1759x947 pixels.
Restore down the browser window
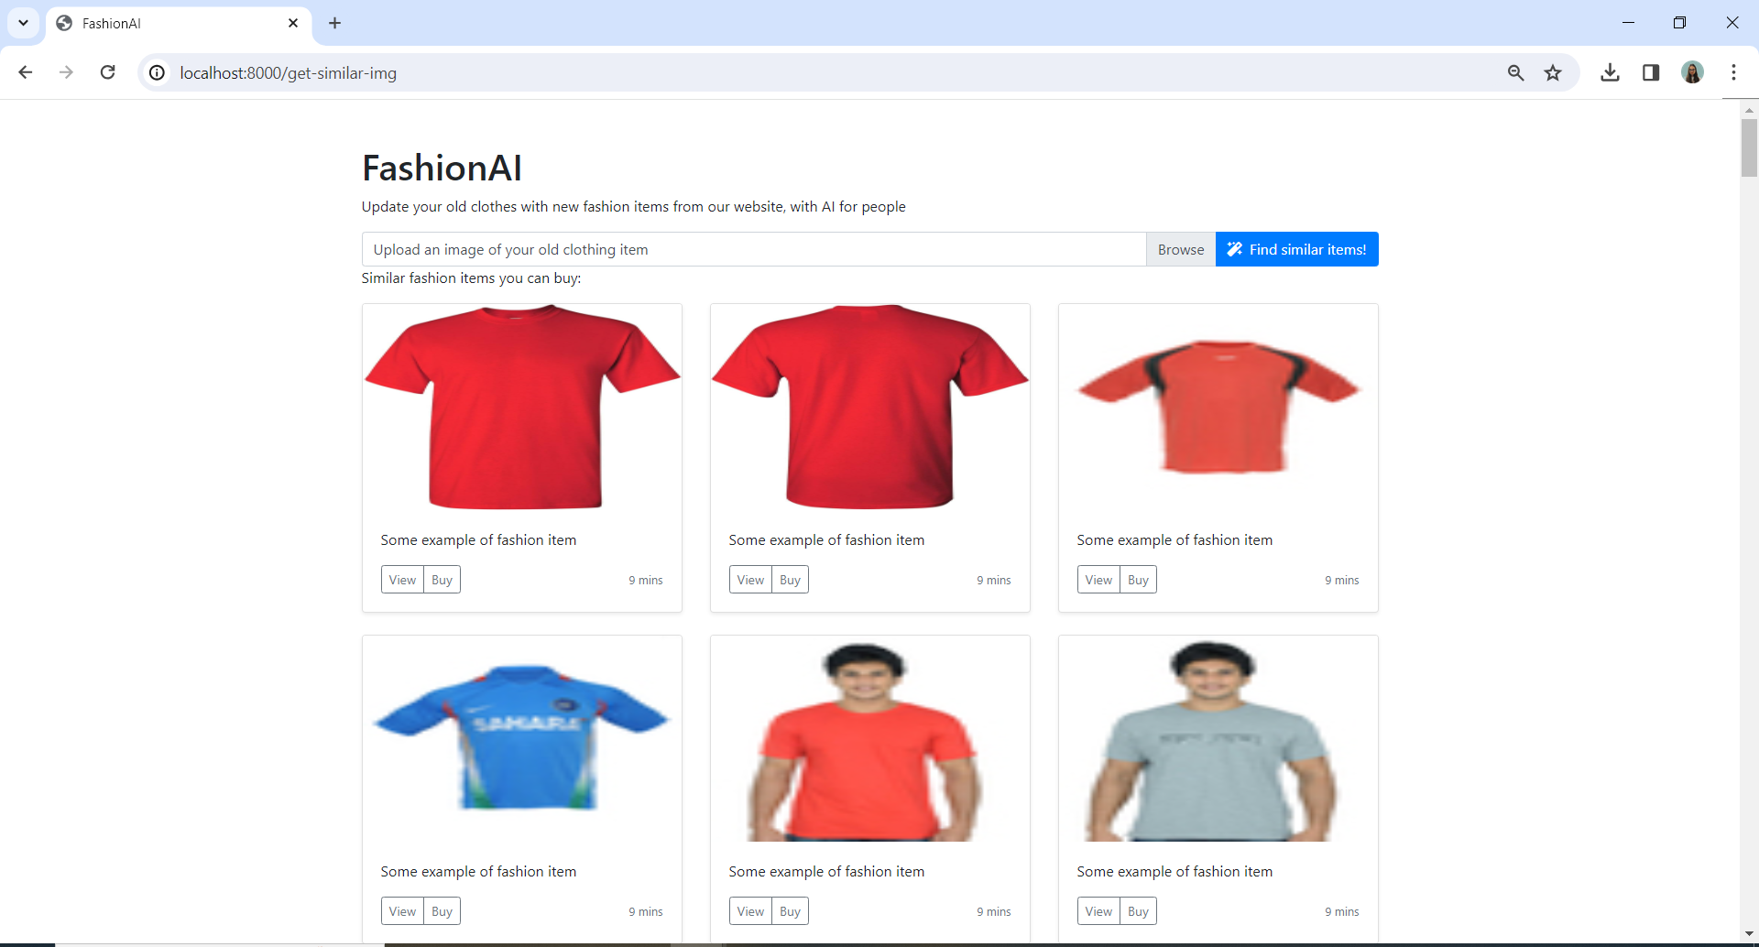click(x=1679, y=23)
